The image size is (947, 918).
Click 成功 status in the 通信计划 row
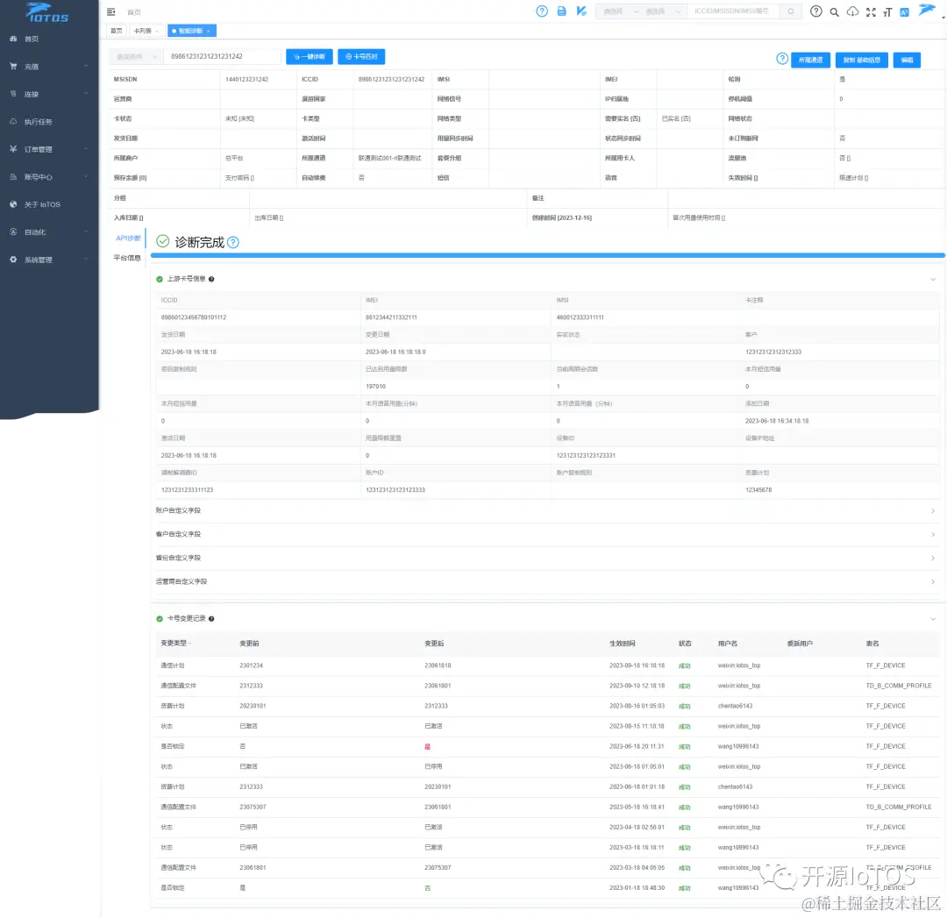click(x=684, y=666)
